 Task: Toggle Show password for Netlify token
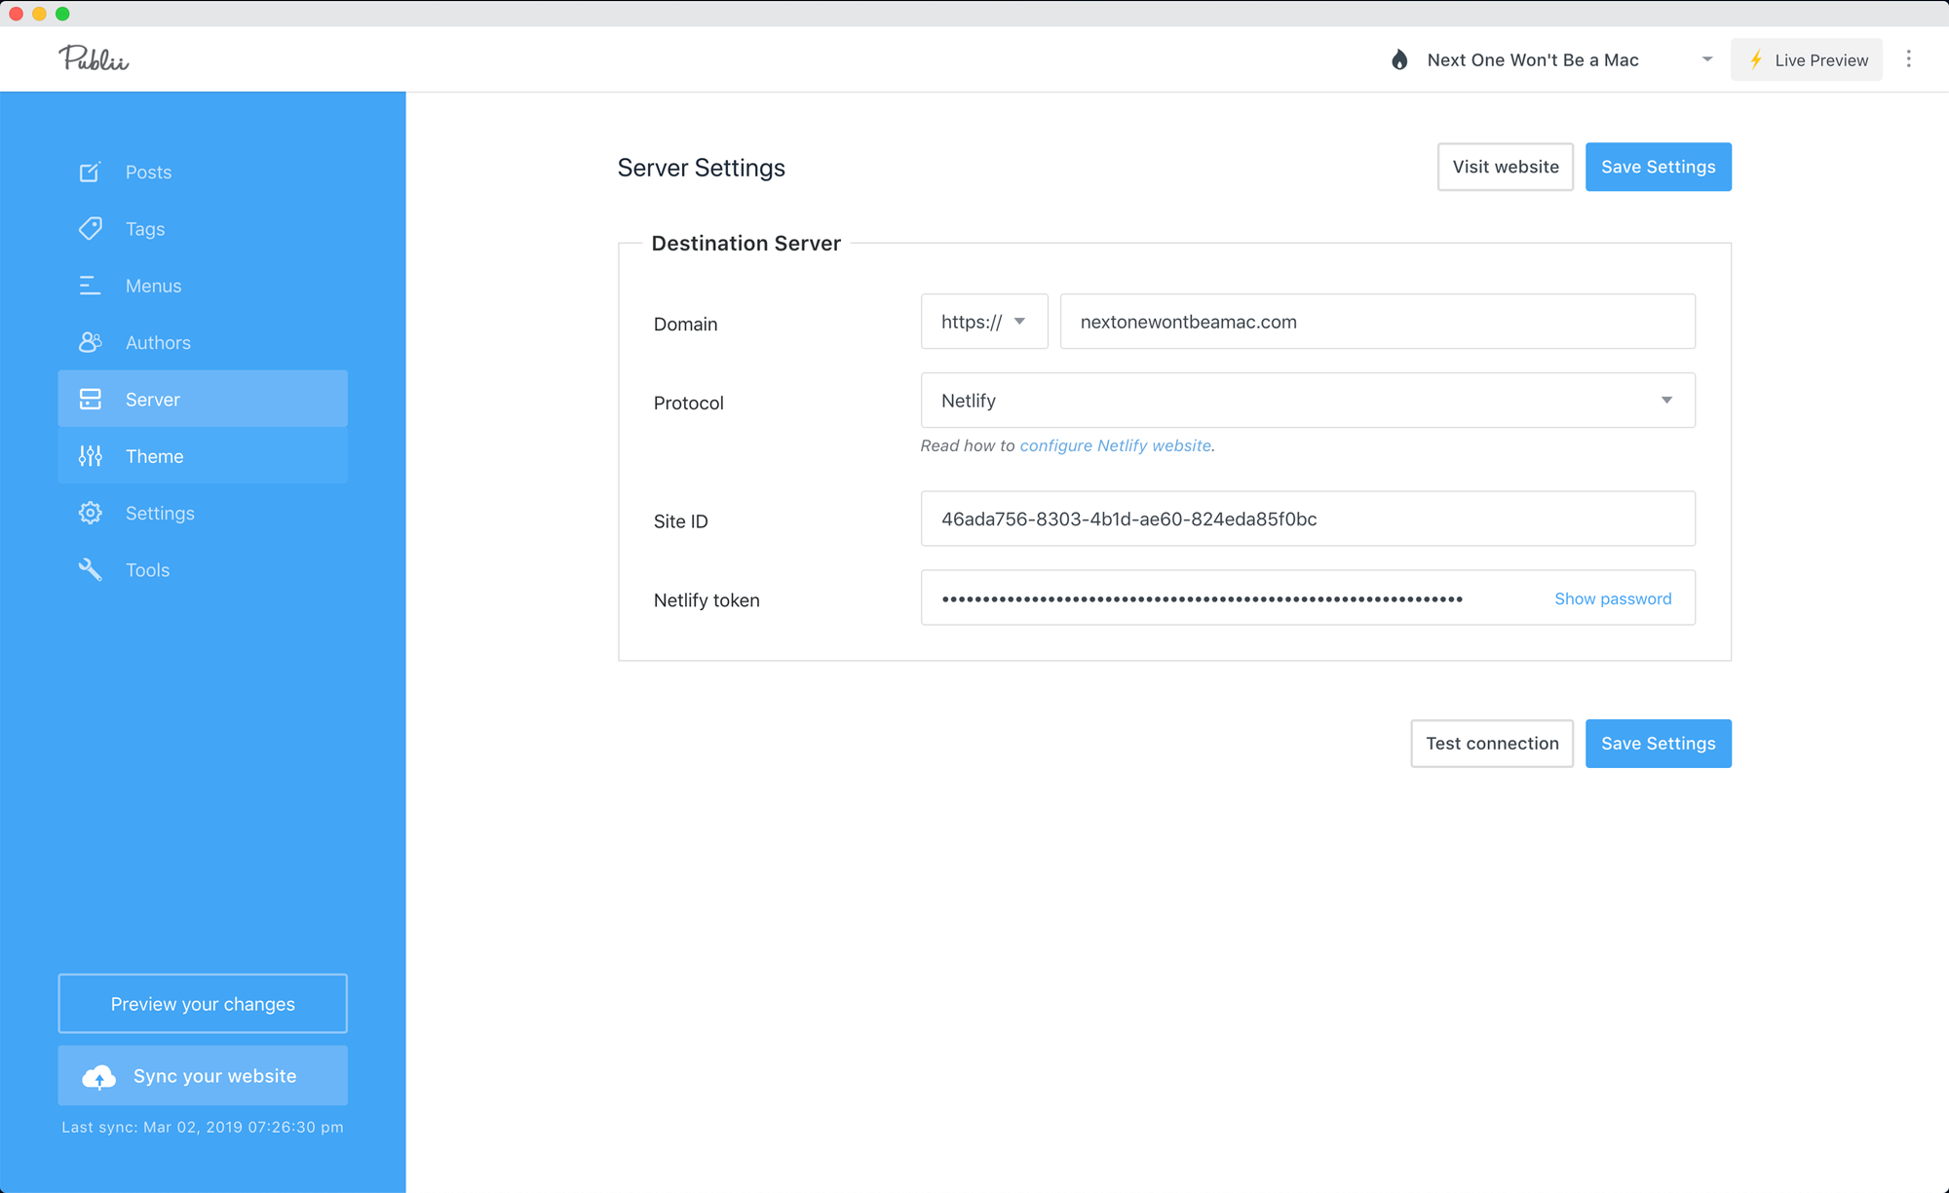coord(1613,598)
